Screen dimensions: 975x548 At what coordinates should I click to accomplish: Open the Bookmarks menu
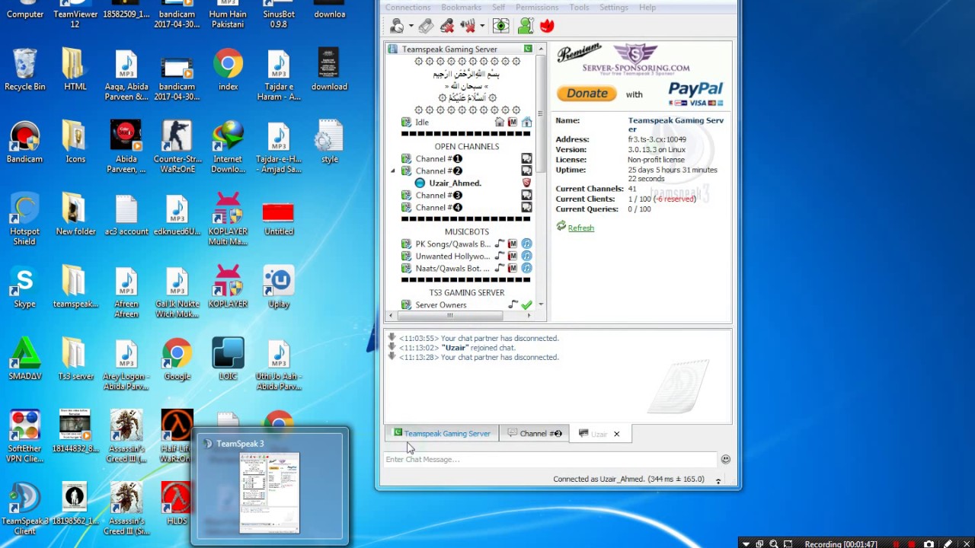pyautogui.click(x=461, y=7)
